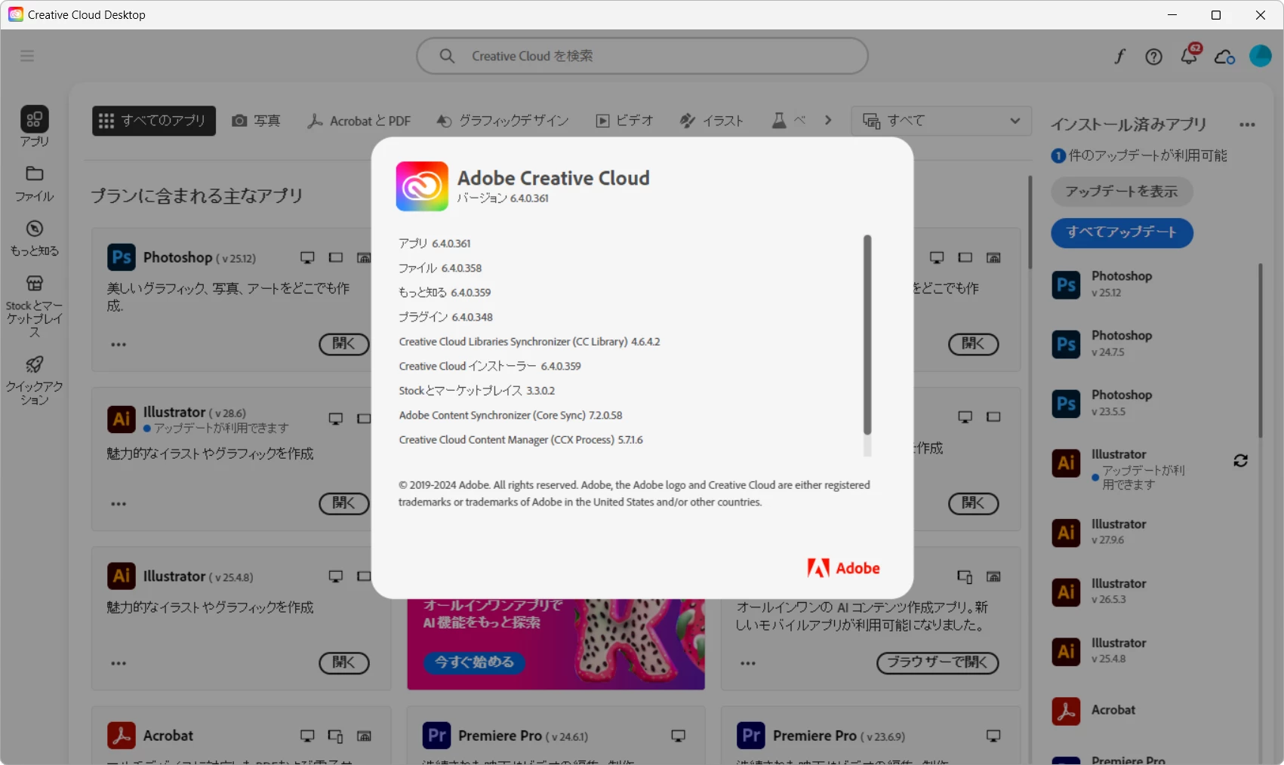Click the update available notice text
The width and height of the screenshot is (1284, 765).
click(1139, 155)
